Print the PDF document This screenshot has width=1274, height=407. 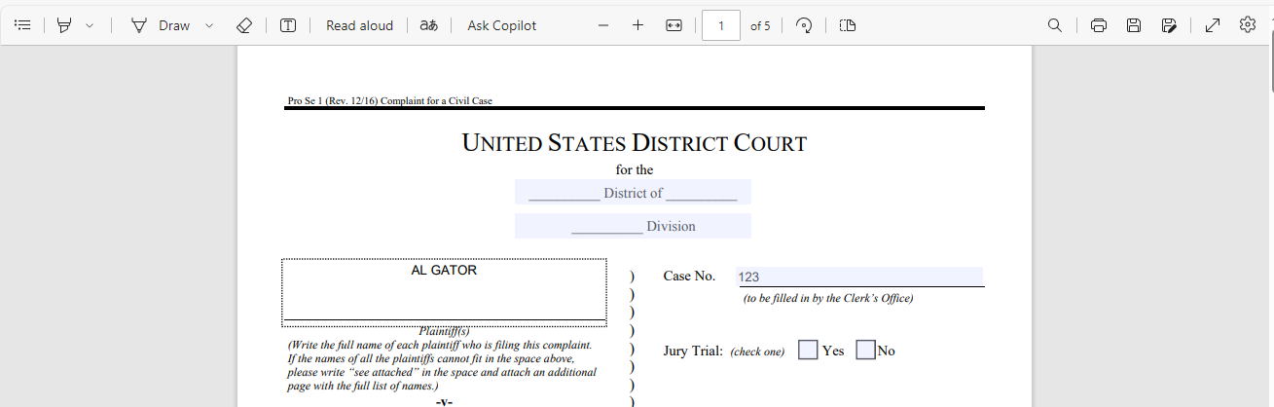pyautogui.click(x=1099, y=25)
